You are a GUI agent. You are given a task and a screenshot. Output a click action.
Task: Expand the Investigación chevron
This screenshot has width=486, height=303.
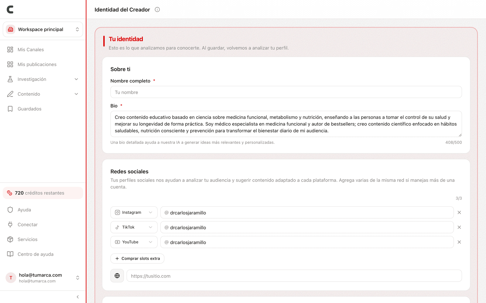coord(76,79)
